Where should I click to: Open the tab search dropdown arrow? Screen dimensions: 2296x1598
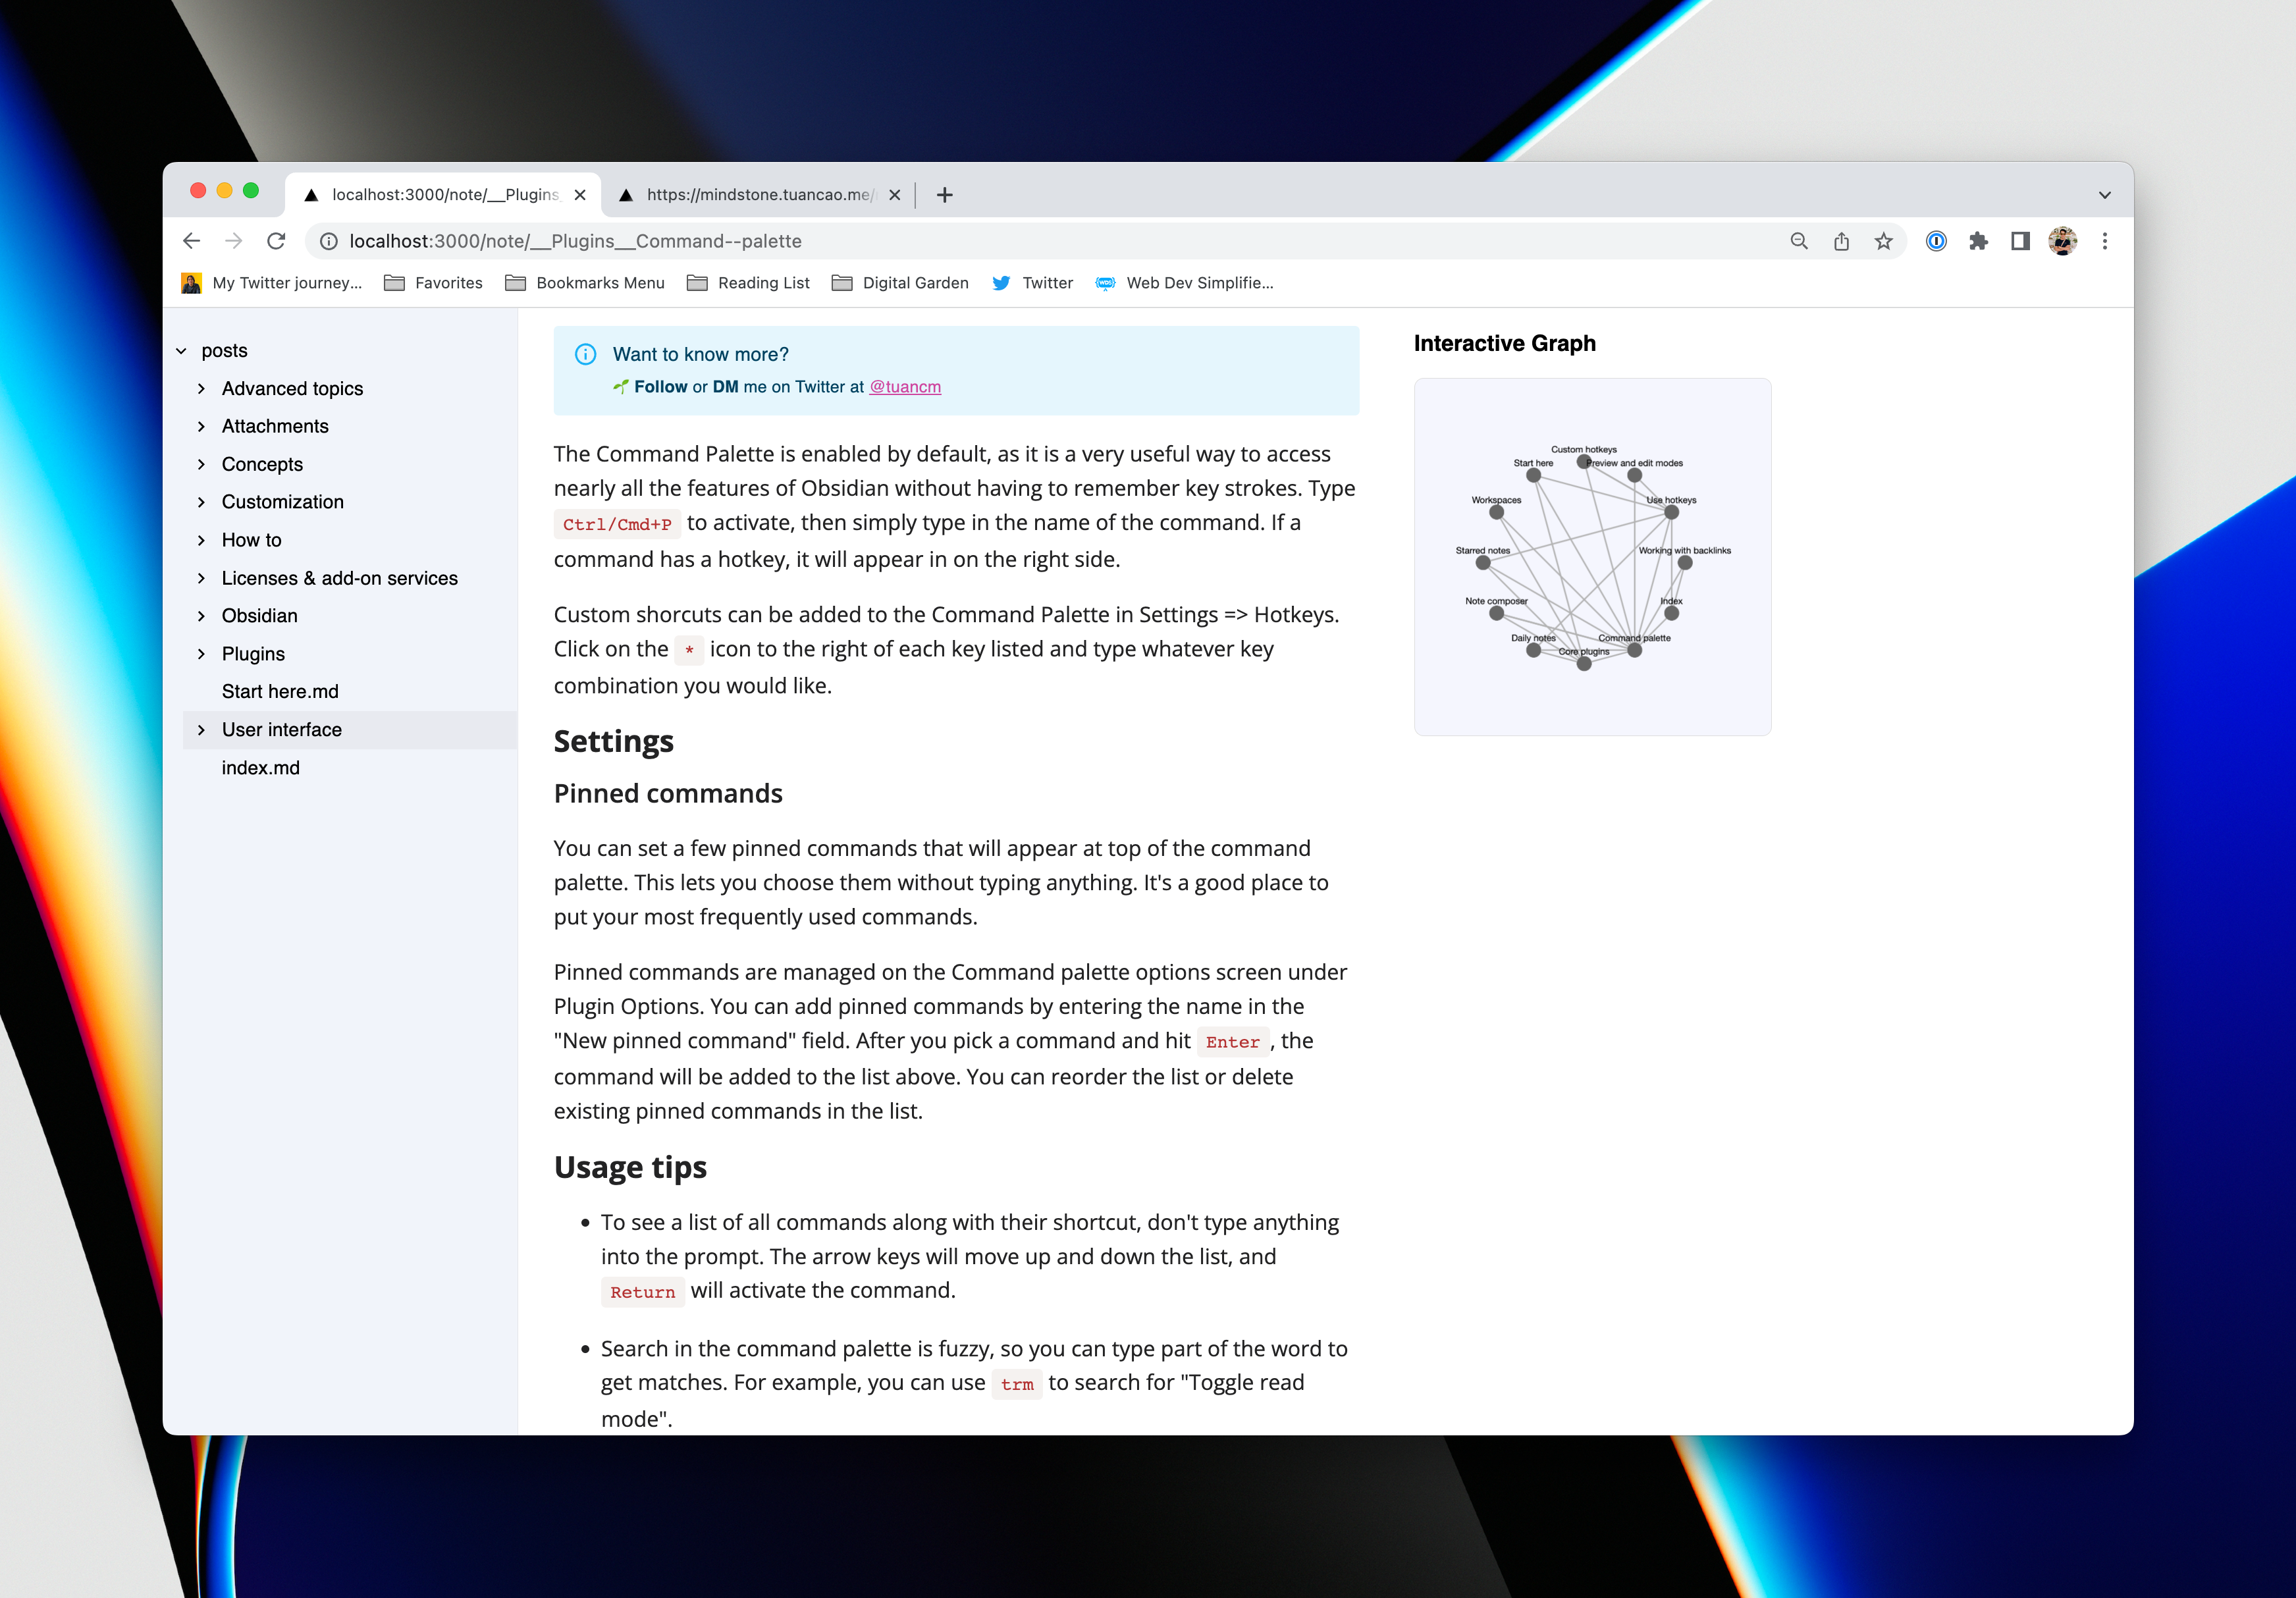2104,195
